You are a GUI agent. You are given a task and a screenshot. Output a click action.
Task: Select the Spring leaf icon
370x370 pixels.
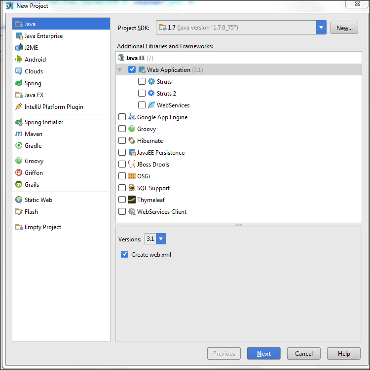coord(19,83)
